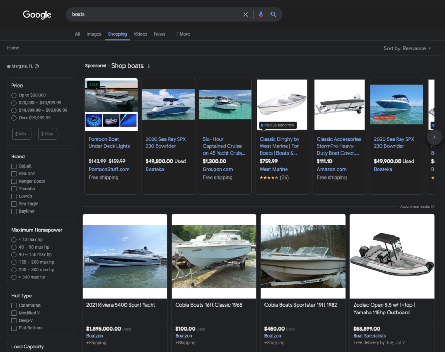Open the location help icon near Margate, FL

37,66
